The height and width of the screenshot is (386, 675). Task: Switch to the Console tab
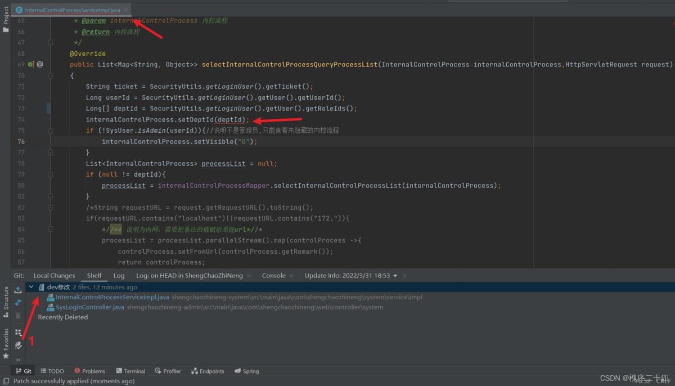pyautogui.click(x=274, y=276)
